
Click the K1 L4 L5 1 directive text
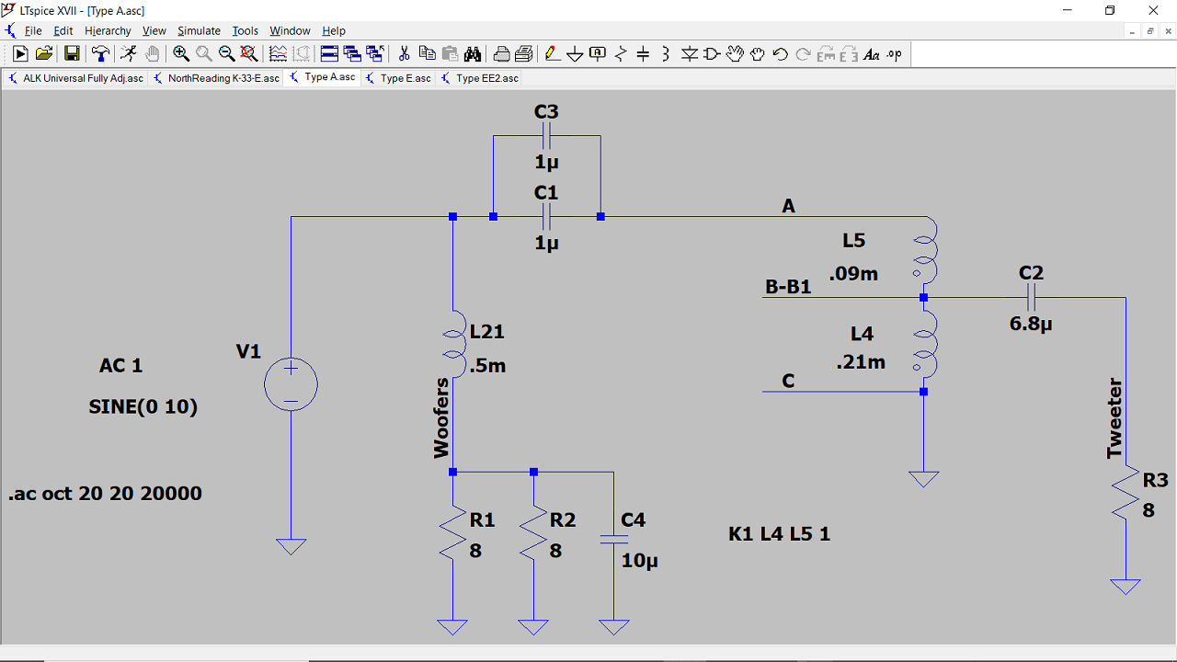pyautogui.click(x=780, y=534)
